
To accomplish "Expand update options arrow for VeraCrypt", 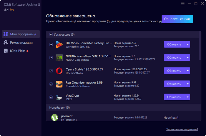I will (x=188, y=97).
